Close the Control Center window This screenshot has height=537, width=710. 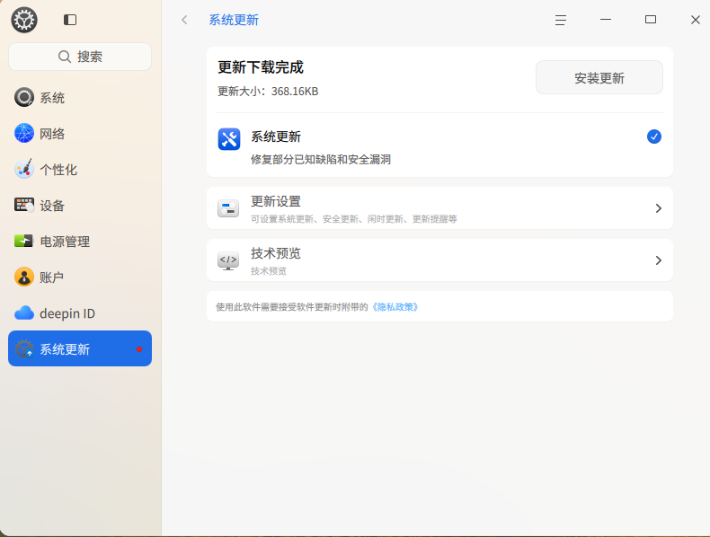(x=696, y=20)
